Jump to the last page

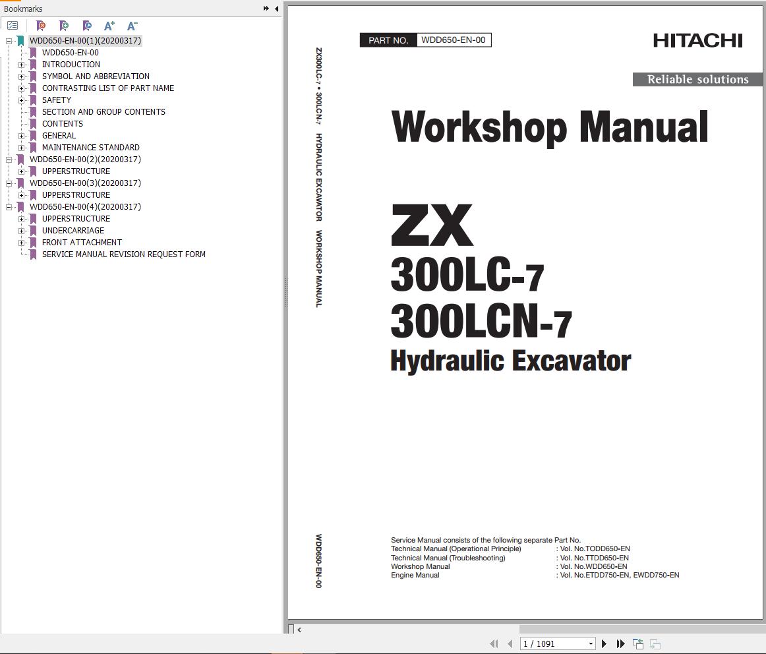(x=620, y=643)
